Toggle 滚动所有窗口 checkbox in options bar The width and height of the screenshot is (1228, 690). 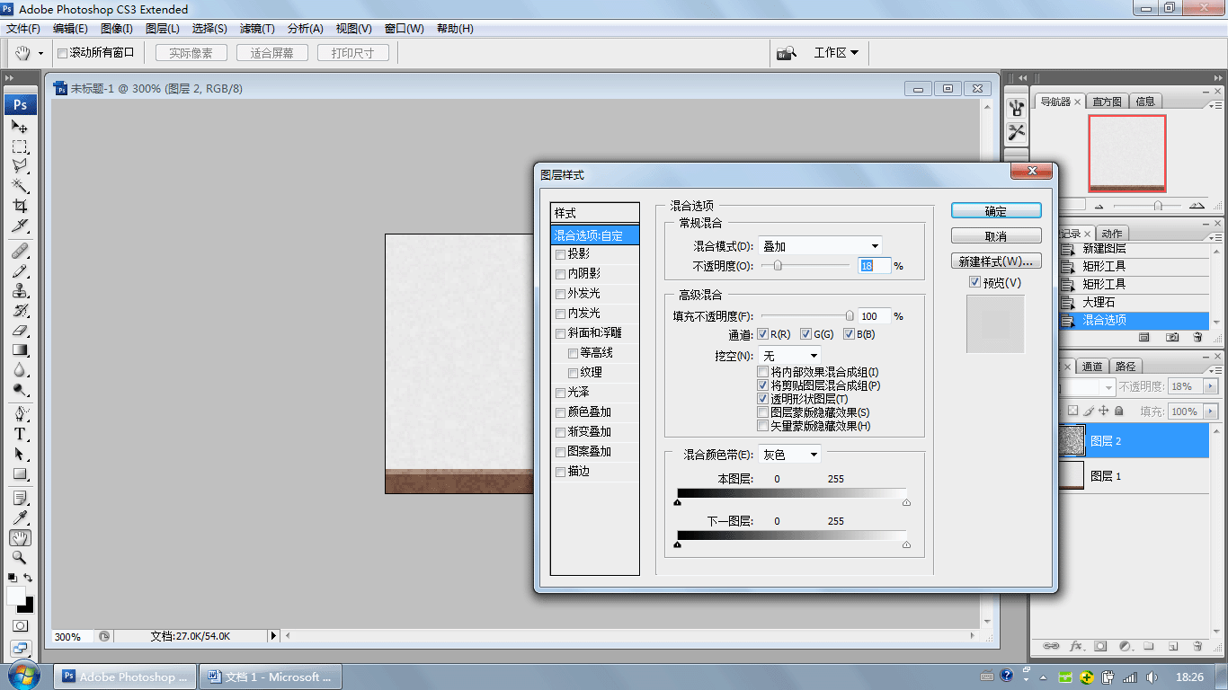click(63, 53)
